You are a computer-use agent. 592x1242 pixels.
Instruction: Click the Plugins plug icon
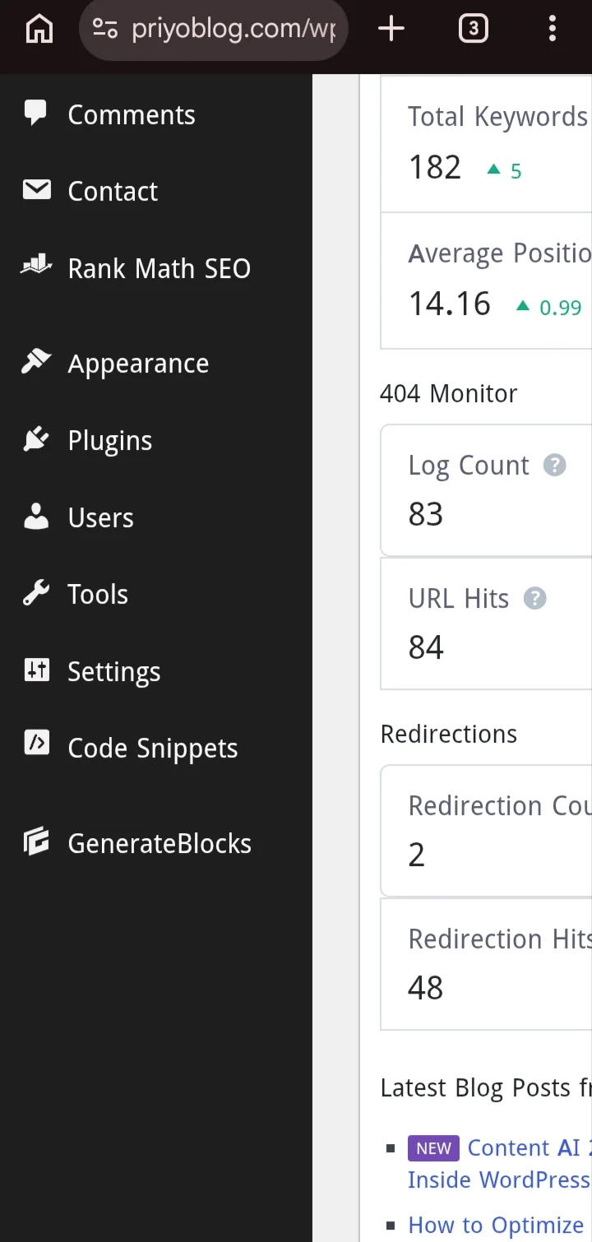[x=36, y=439]
